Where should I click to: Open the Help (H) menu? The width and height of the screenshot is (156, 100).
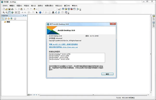point(75,6)
